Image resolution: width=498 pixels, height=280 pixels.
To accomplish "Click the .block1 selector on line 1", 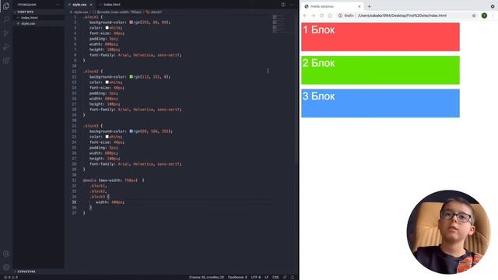I will [x=91, y=17].
